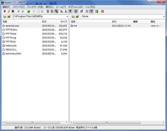The height and width of the screenshot is (131, 167).
Task: Click the red Connect plug icon
Action: coord(5,11)
